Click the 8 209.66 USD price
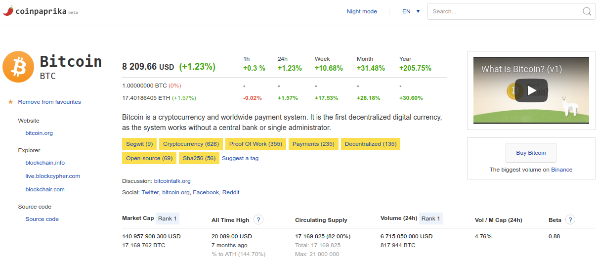The image size is (596, 263). click(x=148, y=66)
